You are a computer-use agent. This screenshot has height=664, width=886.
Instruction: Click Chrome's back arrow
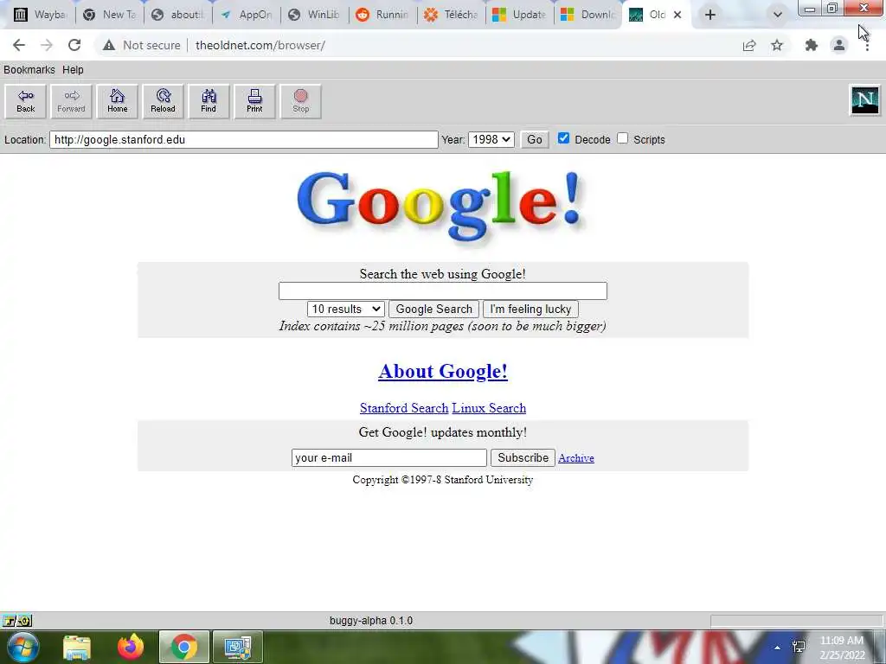19,45
